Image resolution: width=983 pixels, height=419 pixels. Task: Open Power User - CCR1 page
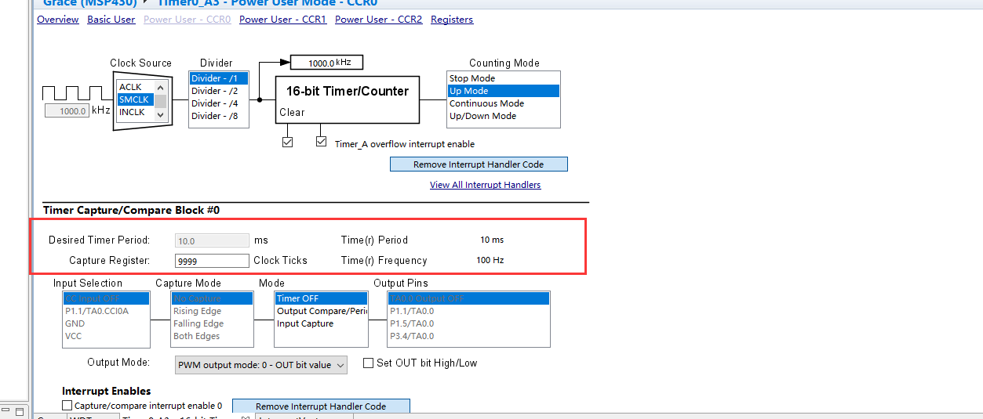pos(282,20)
